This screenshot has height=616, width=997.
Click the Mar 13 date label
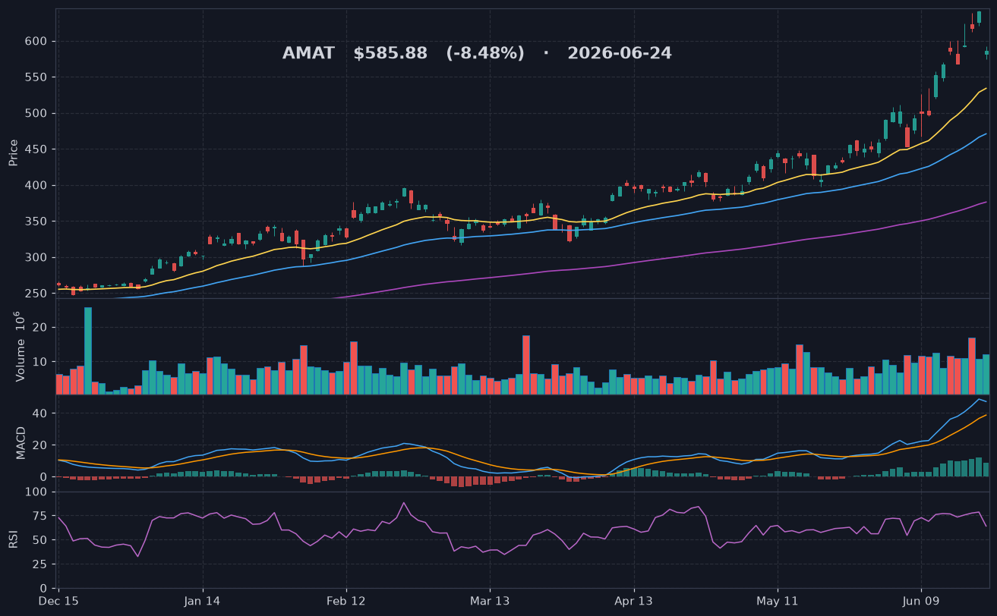(490, 602)
